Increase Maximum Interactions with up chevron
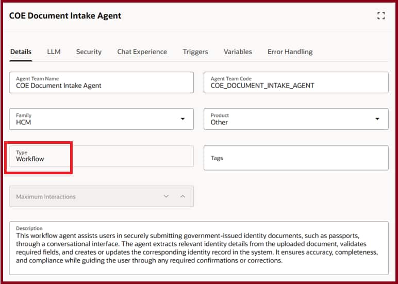 coord(182,196)
